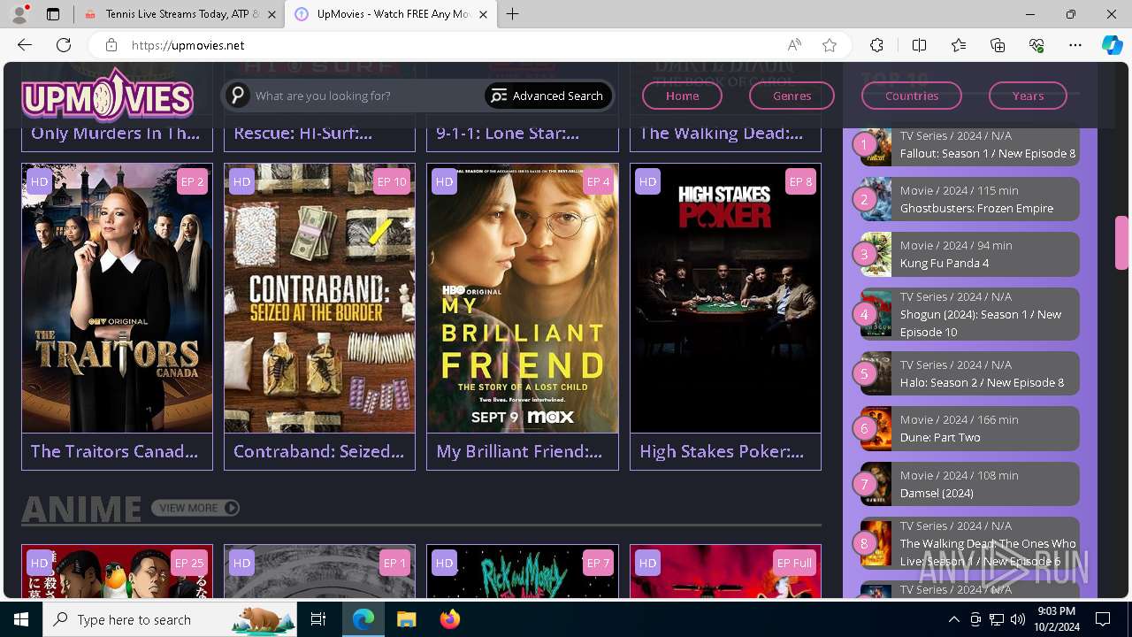View site information lock icon
Screen dimensions: 1132x637
point(111,45)
